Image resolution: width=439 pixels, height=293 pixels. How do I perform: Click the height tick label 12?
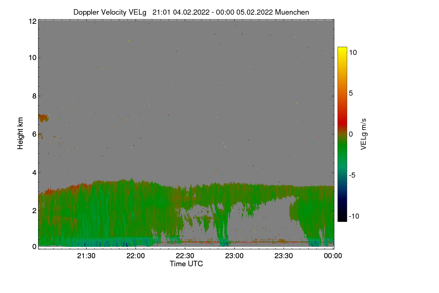pos(32,21)
